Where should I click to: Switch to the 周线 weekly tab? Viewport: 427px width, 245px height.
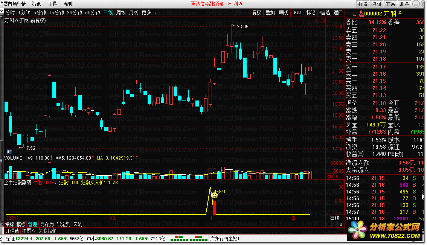pyautogui.click(x=121, y=12)
